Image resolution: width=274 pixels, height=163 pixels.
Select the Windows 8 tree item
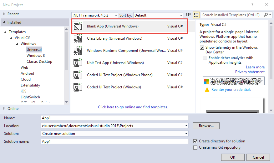tap(36, 56)
